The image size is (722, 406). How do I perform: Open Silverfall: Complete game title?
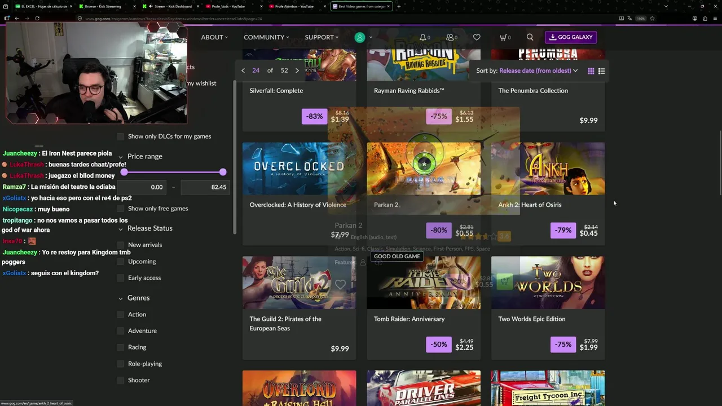click(276, 91)
